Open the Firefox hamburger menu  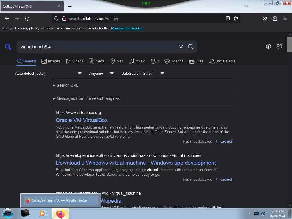(285, 18)
